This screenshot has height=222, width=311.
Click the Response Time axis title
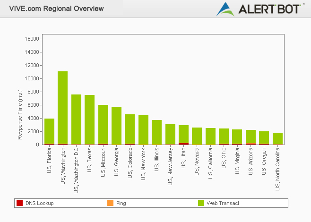(20, 112)
